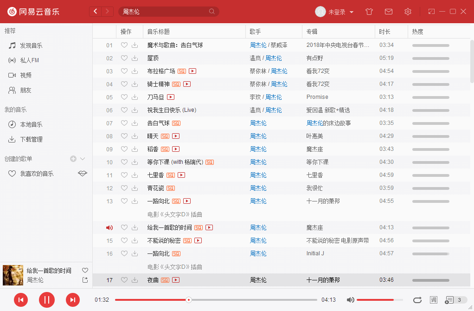
Task: Pause the current song
Action: 47,300
